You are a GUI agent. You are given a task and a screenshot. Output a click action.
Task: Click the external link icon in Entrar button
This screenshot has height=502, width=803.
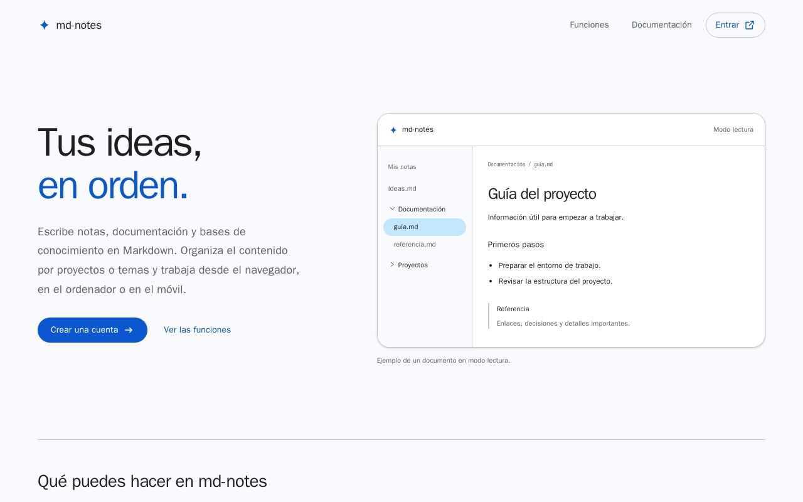pos(750,25)
